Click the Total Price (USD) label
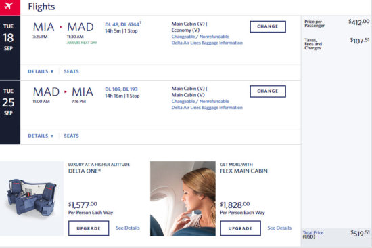This screenshot has height=248, width=372. [x=313, y=234]
